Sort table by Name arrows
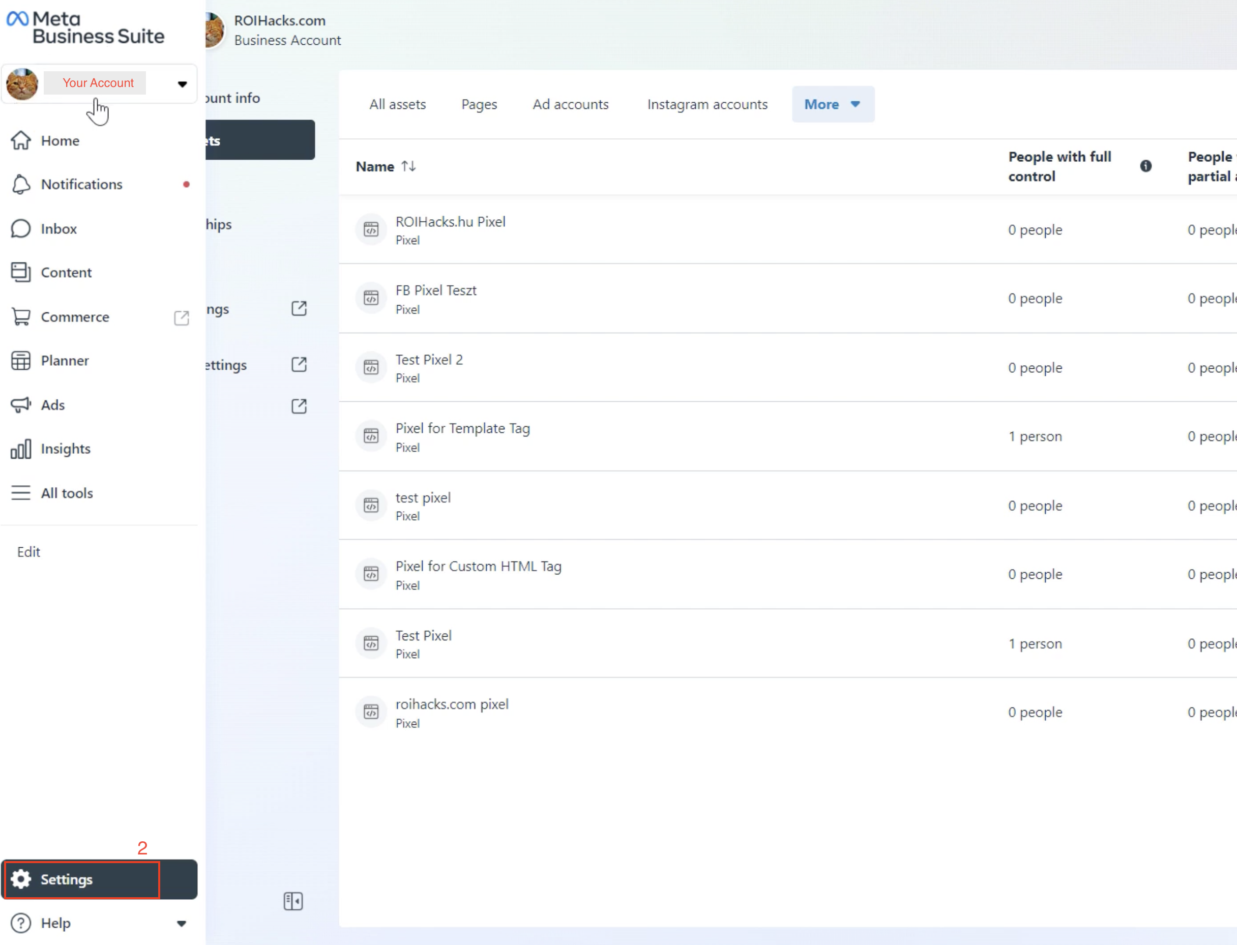 click(408, 166)
